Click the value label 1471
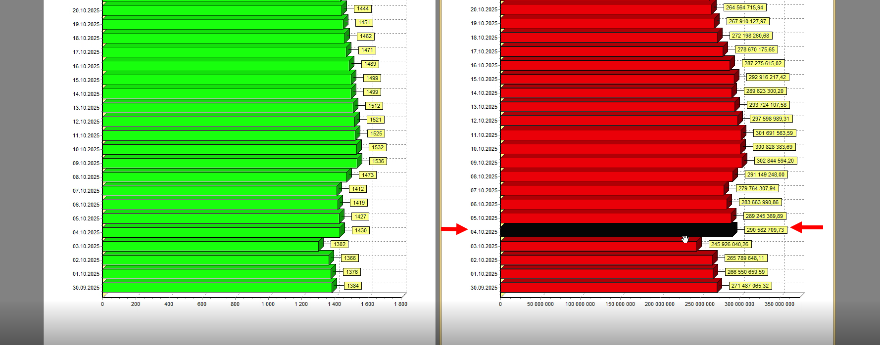This screenshot has width=880, height=345. point(367,50)
